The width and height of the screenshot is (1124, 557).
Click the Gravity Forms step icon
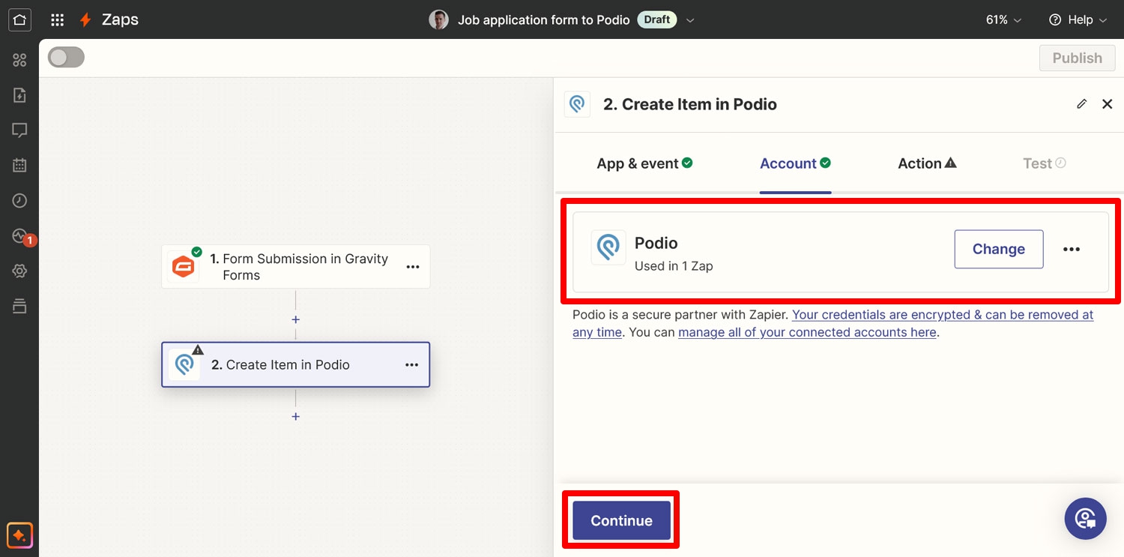click(184, 267)
